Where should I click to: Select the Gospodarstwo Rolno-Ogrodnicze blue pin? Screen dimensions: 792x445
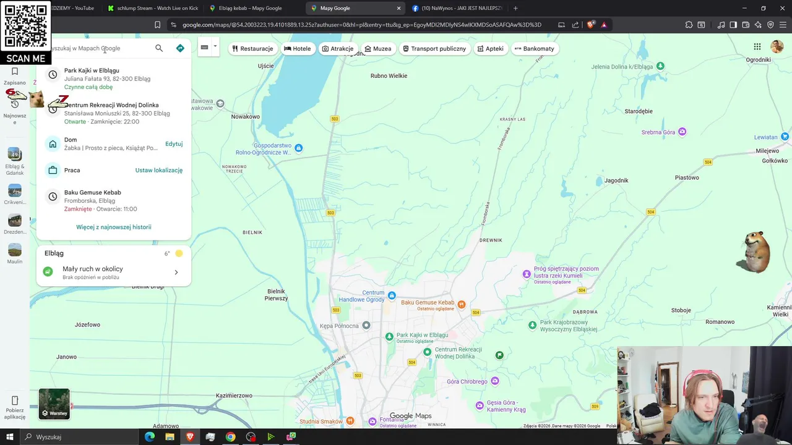tap(299, 148)
